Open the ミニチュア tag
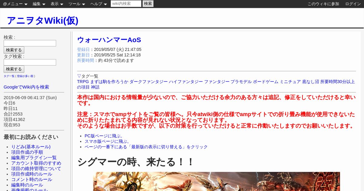The image size is (364, 191). click(290, 82)
